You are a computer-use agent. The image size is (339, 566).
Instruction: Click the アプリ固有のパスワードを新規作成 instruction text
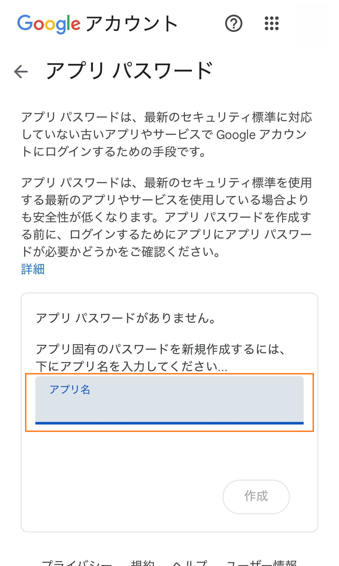pos(161,358)
